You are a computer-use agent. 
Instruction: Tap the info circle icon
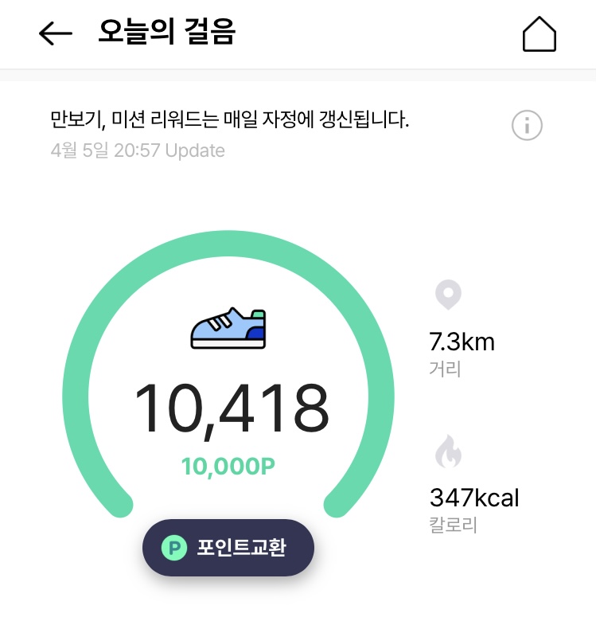coord(527,125)
